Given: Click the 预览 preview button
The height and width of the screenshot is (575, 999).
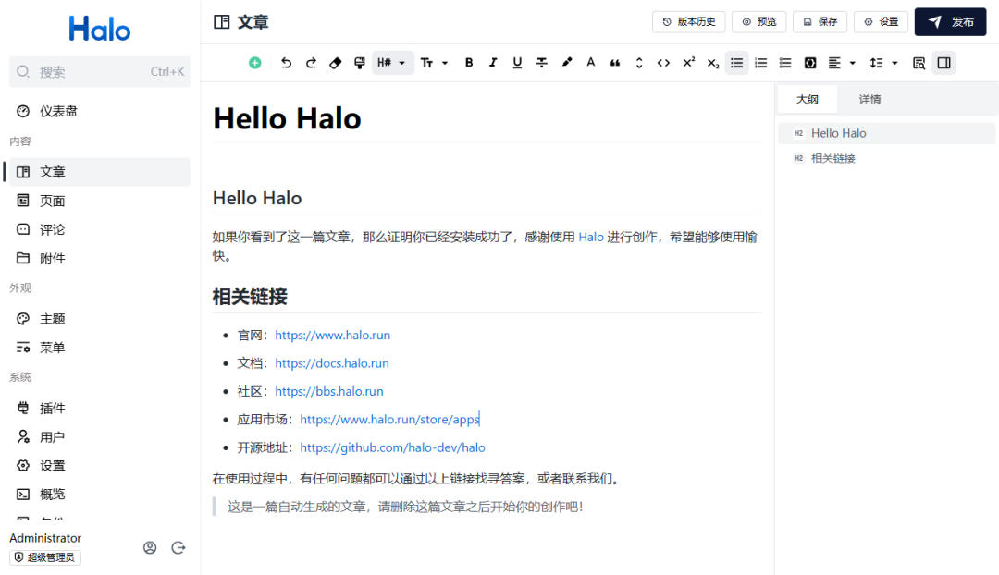Looking at the screenshot, I should tap(758, 21).
